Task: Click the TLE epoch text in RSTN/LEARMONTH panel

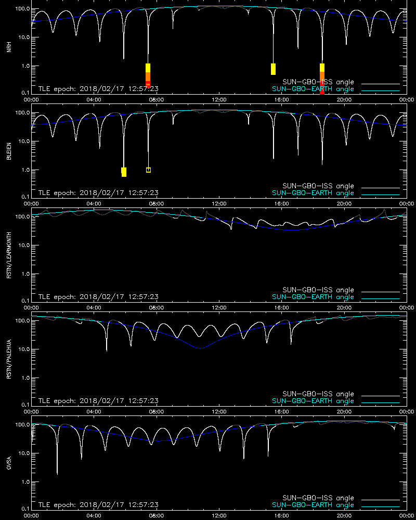Action: coord(98,297)
